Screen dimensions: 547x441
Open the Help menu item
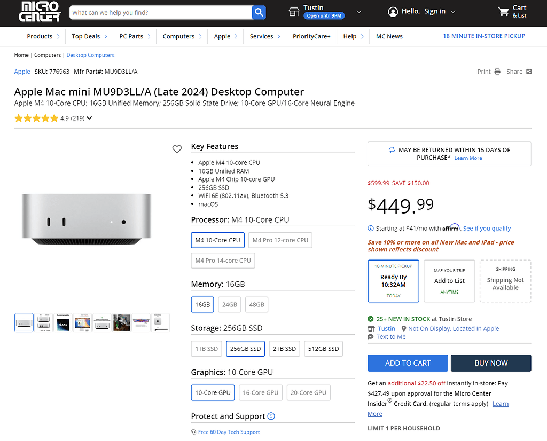[x=349, y=36]
